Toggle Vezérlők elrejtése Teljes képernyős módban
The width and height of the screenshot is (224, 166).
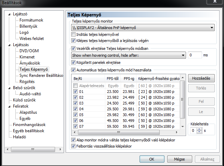73,49
